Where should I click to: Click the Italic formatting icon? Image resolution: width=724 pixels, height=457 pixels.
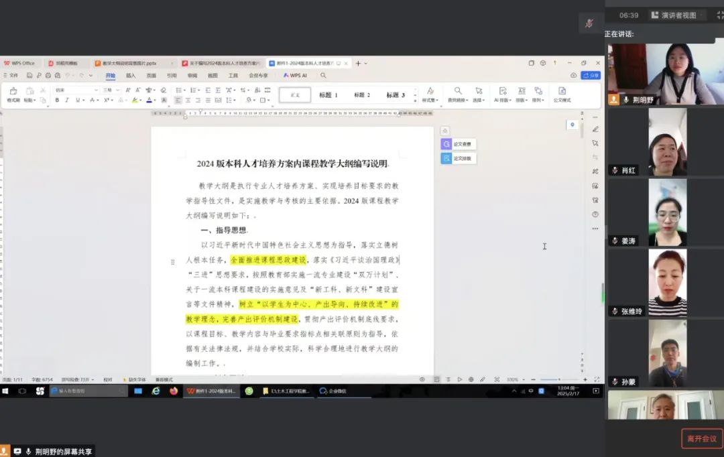[x=66, y=100]
